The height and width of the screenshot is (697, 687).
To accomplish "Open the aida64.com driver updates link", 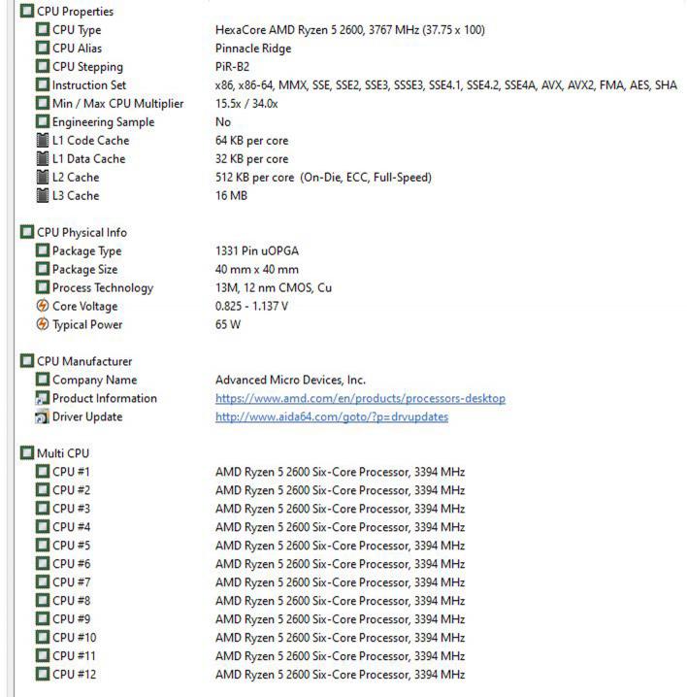I will (332, 417).
